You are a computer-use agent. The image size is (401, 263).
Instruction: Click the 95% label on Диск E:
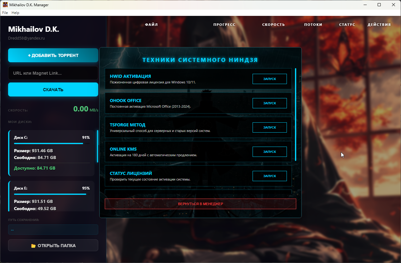[x=86, y=188]
